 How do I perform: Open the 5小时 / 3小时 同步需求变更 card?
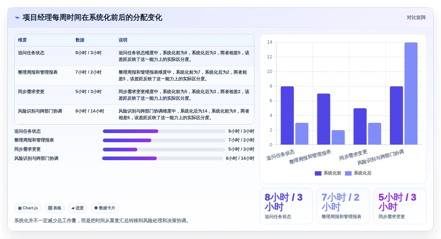(400, 206)
